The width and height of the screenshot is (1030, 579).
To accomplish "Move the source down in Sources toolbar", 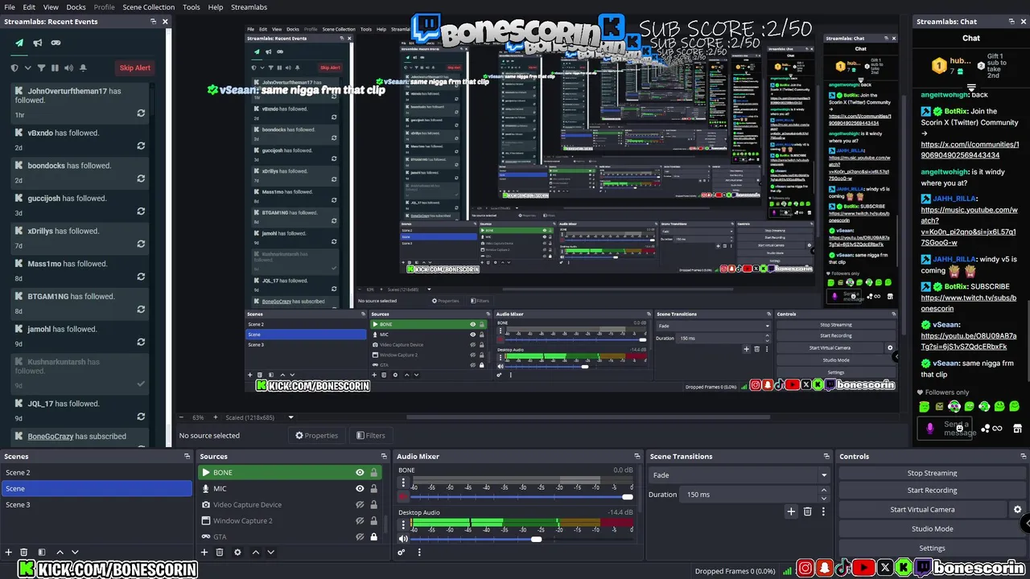I will [x=271, y=552].
